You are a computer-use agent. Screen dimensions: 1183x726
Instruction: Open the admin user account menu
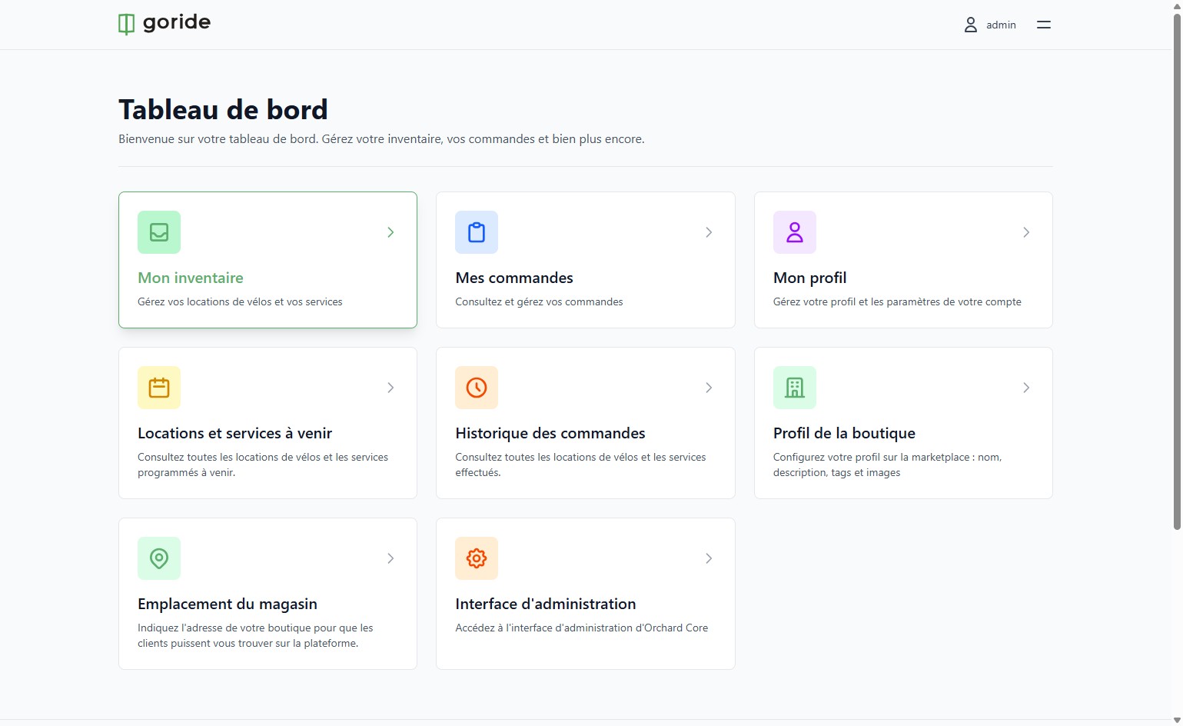pyautogui.click(x=990, y=25)
